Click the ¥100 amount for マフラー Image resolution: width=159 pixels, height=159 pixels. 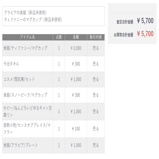76,129
